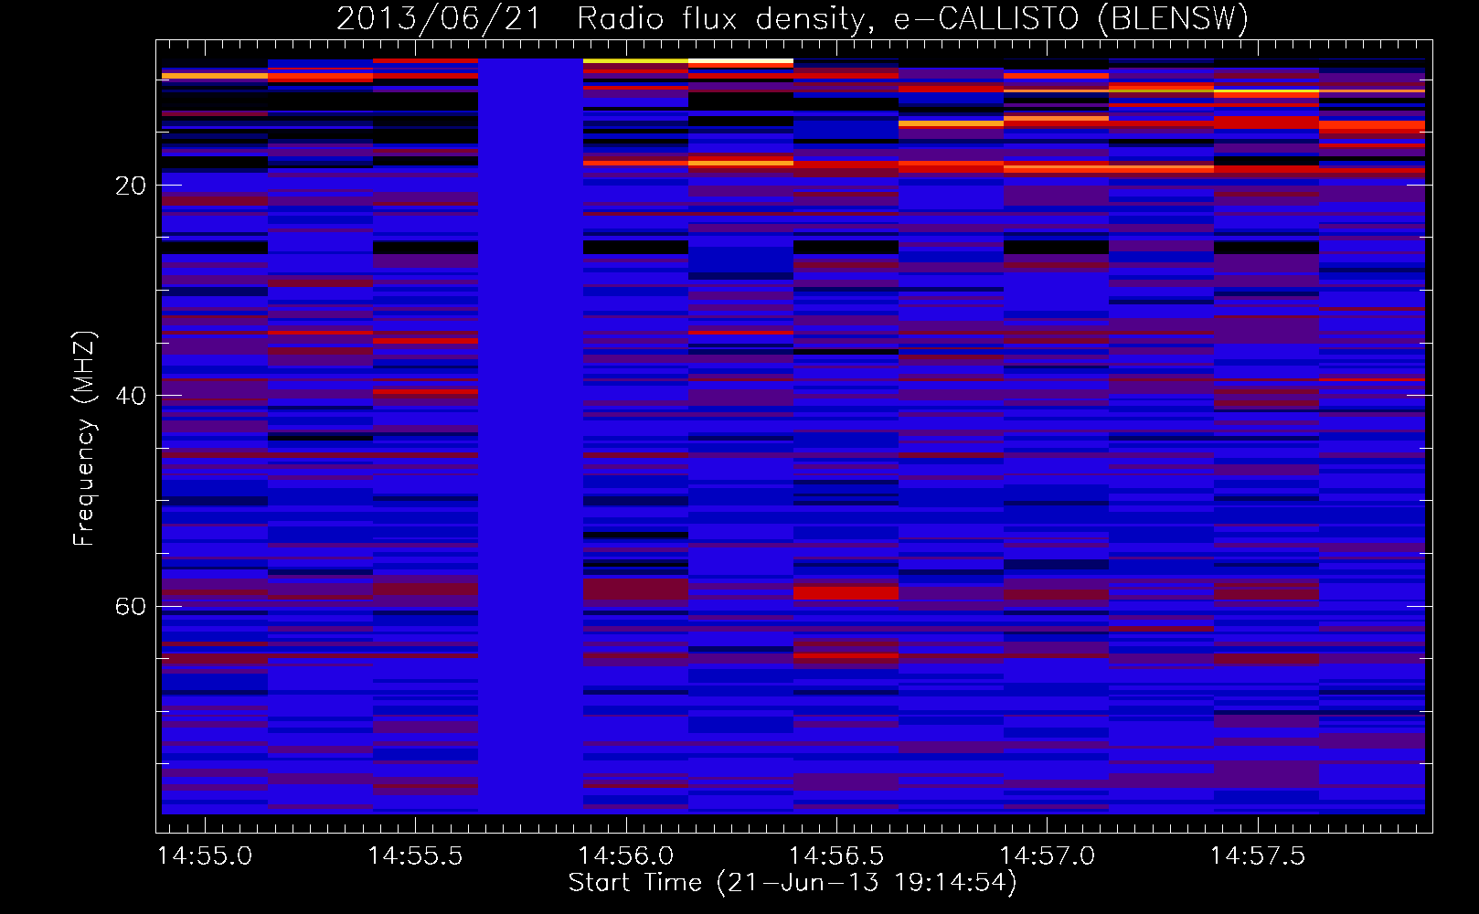Select the 14:56.5 time tick label

point(836,856)
